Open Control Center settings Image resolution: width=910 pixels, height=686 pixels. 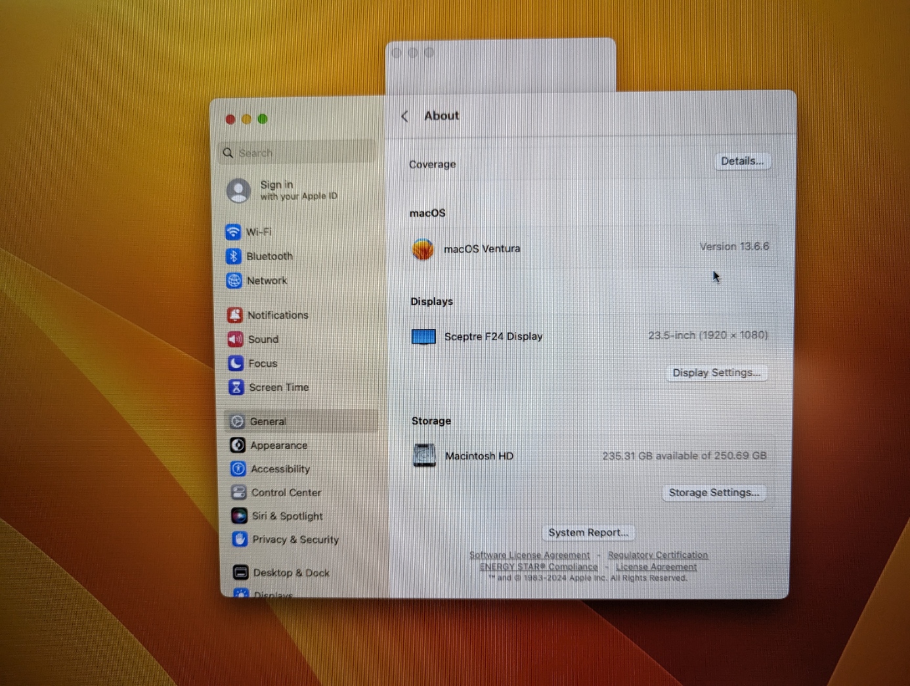point(286,493)
